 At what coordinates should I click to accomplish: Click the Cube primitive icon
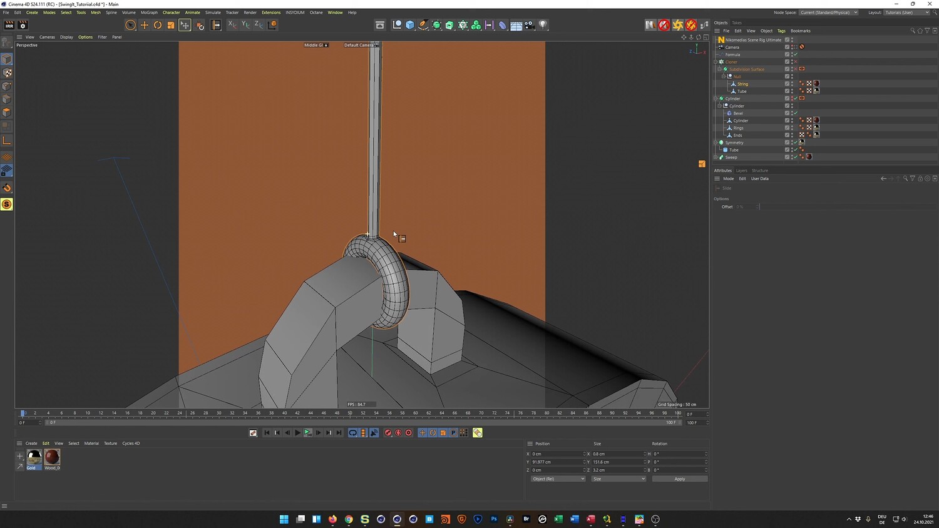(x=410, y=25)
